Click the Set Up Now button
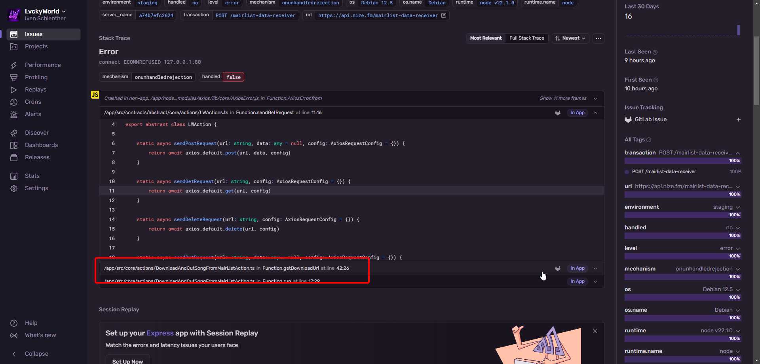This screenshot has height=364, width=760. point(127,361)
